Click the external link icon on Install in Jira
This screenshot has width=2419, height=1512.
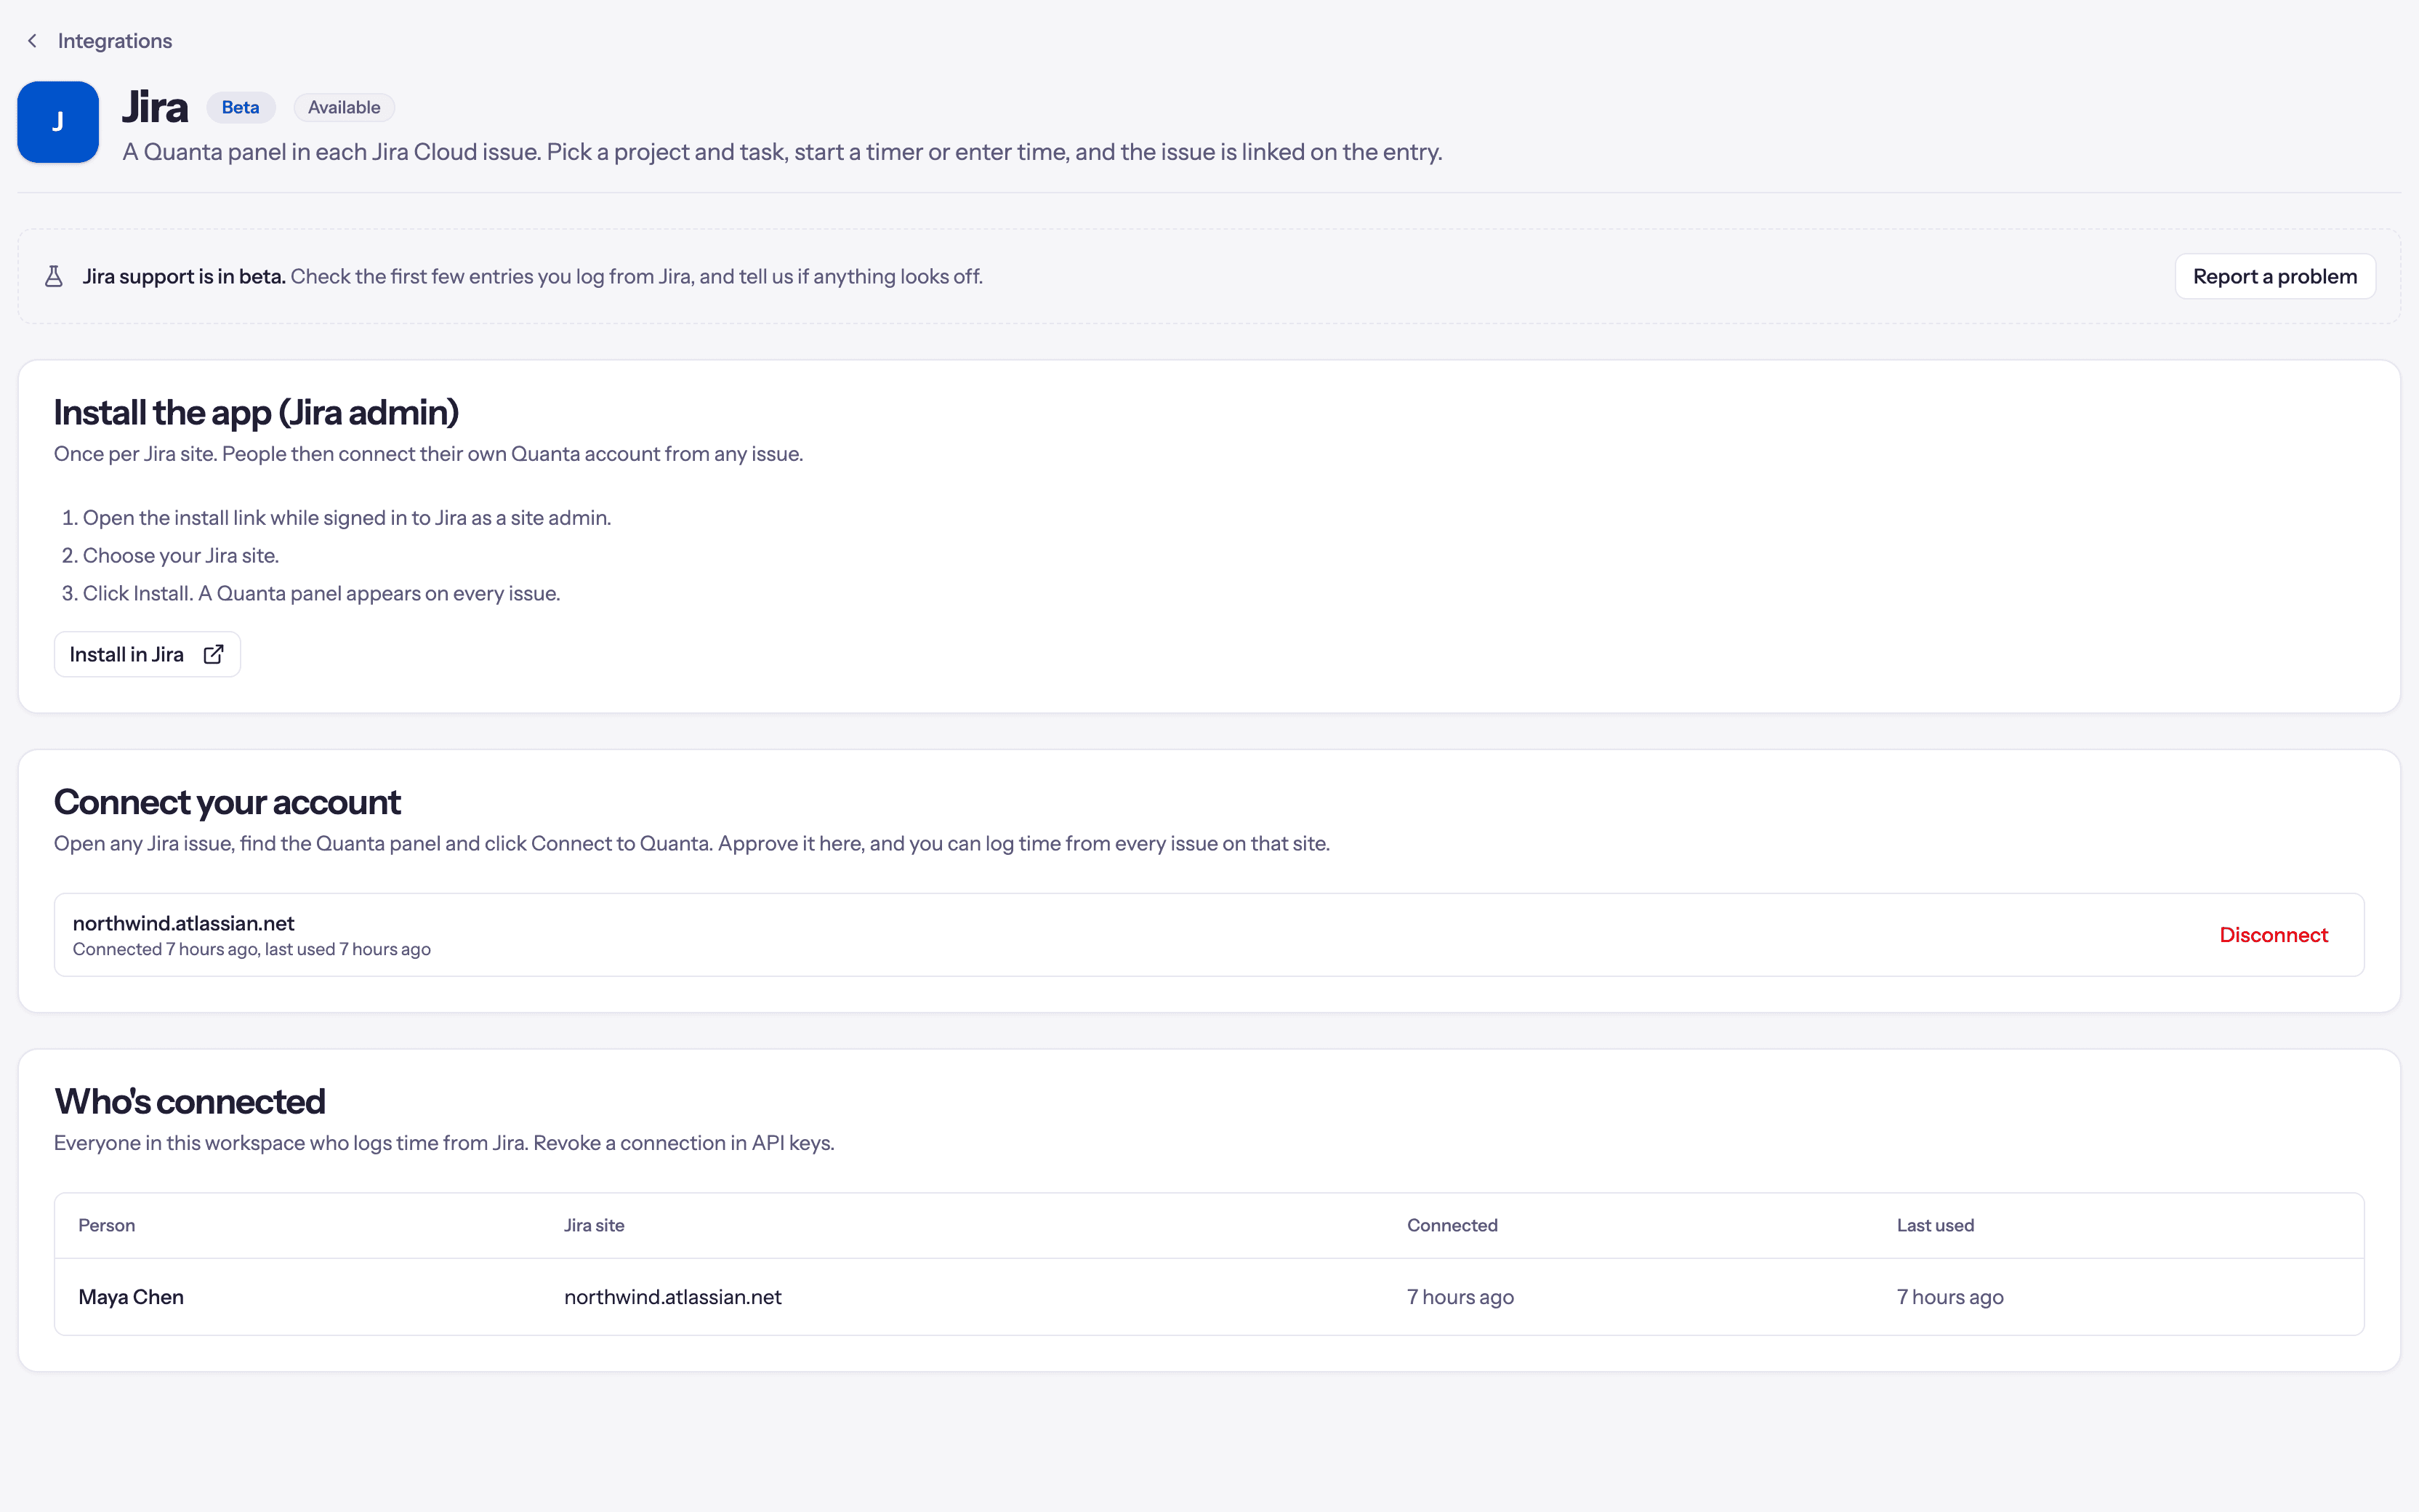pos(213,654)
